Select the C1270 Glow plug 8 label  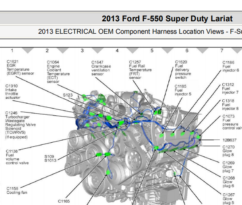[228, 151]
